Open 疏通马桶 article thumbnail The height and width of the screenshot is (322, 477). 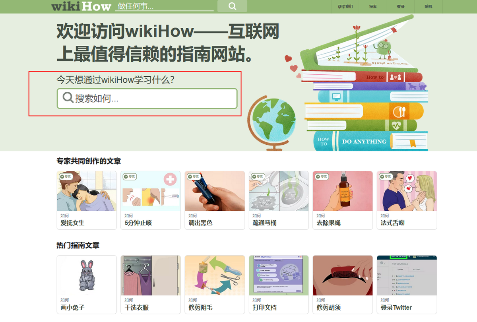click(279, 191)
